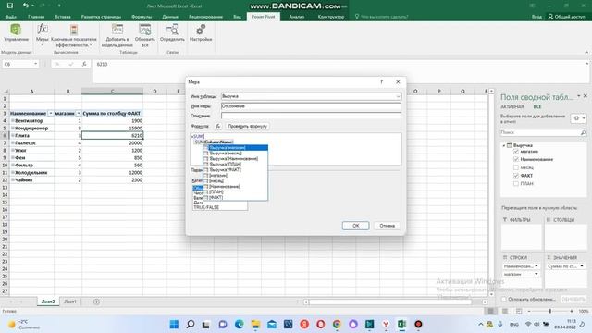
Task: Open File Explorer from taskbar
Action: [x=255, y=325]
